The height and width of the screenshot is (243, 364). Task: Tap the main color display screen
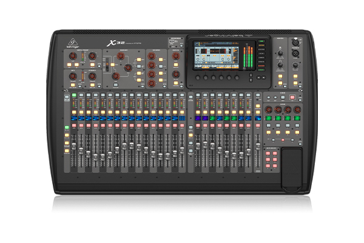217,55
